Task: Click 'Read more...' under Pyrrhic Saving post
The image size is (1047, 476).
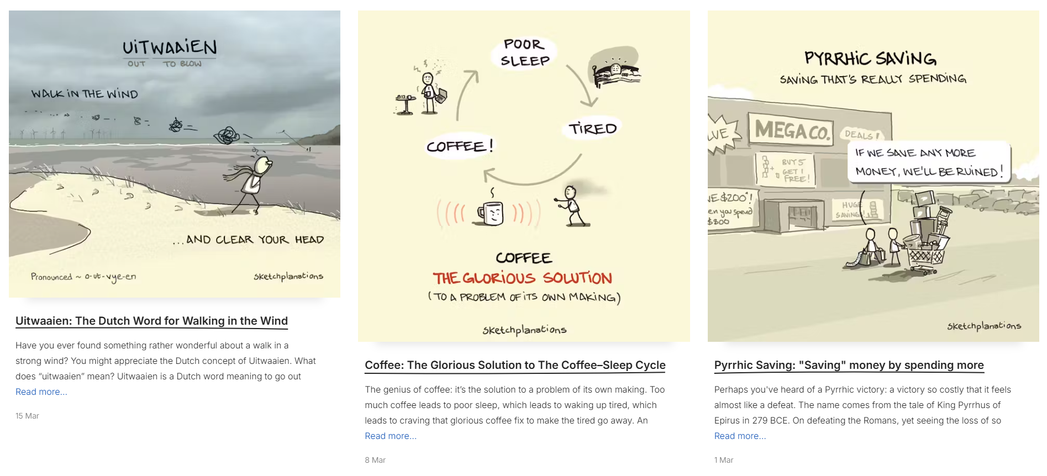Action: 740,436
